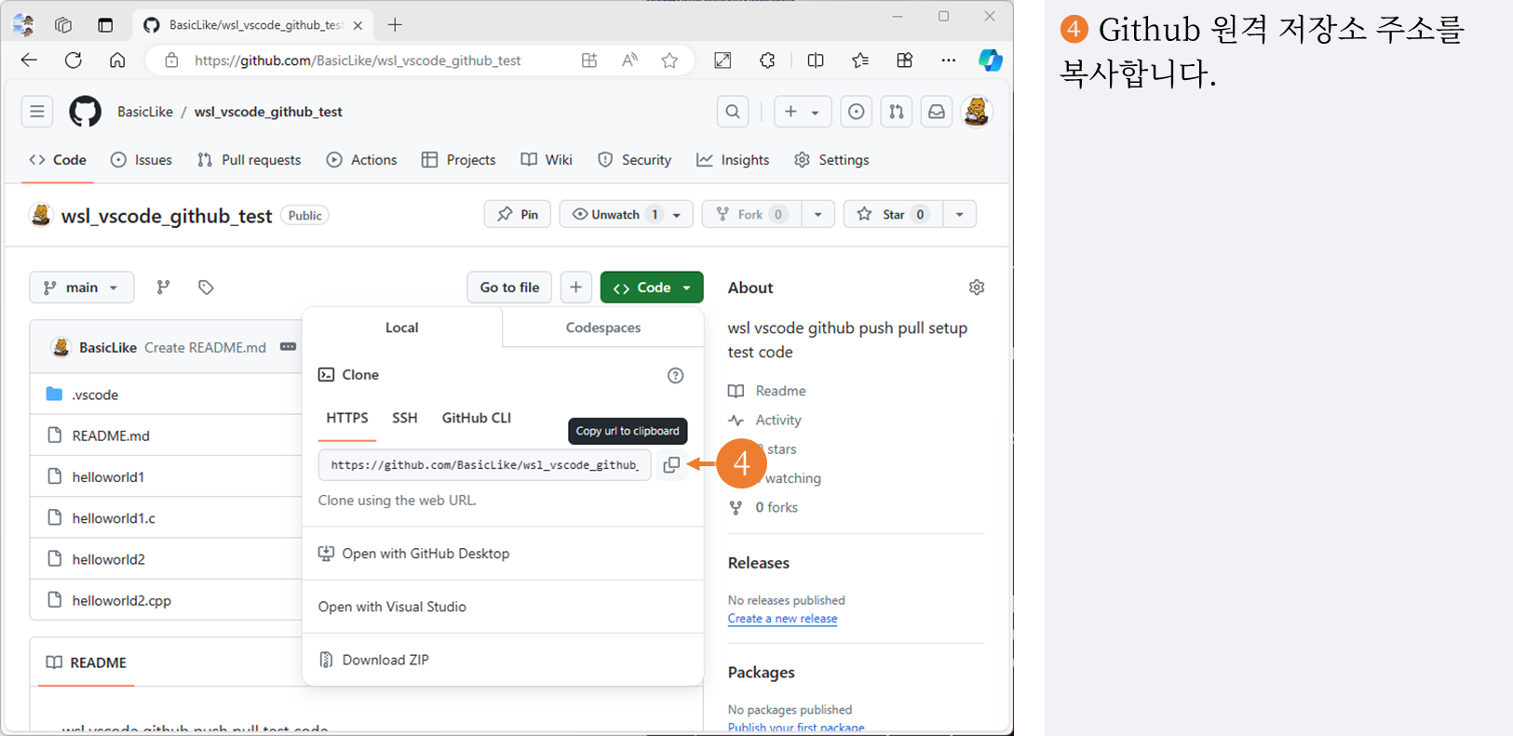Open the helloworld1.c file
Viewport: 1513px width, 736px height.
point(114,518)
